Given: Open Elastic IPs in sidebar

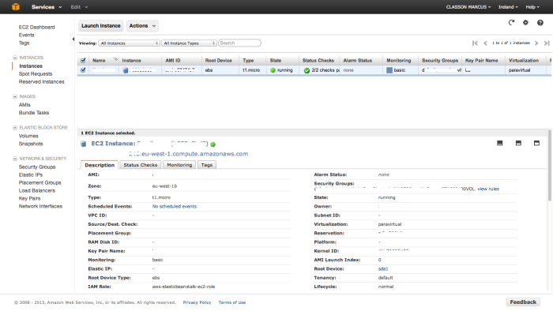Looking at the screenshot, I should pyautogui.click(x=31, y=174).
